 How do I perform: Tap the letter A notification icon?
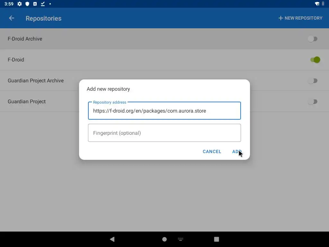click(35, 4)
